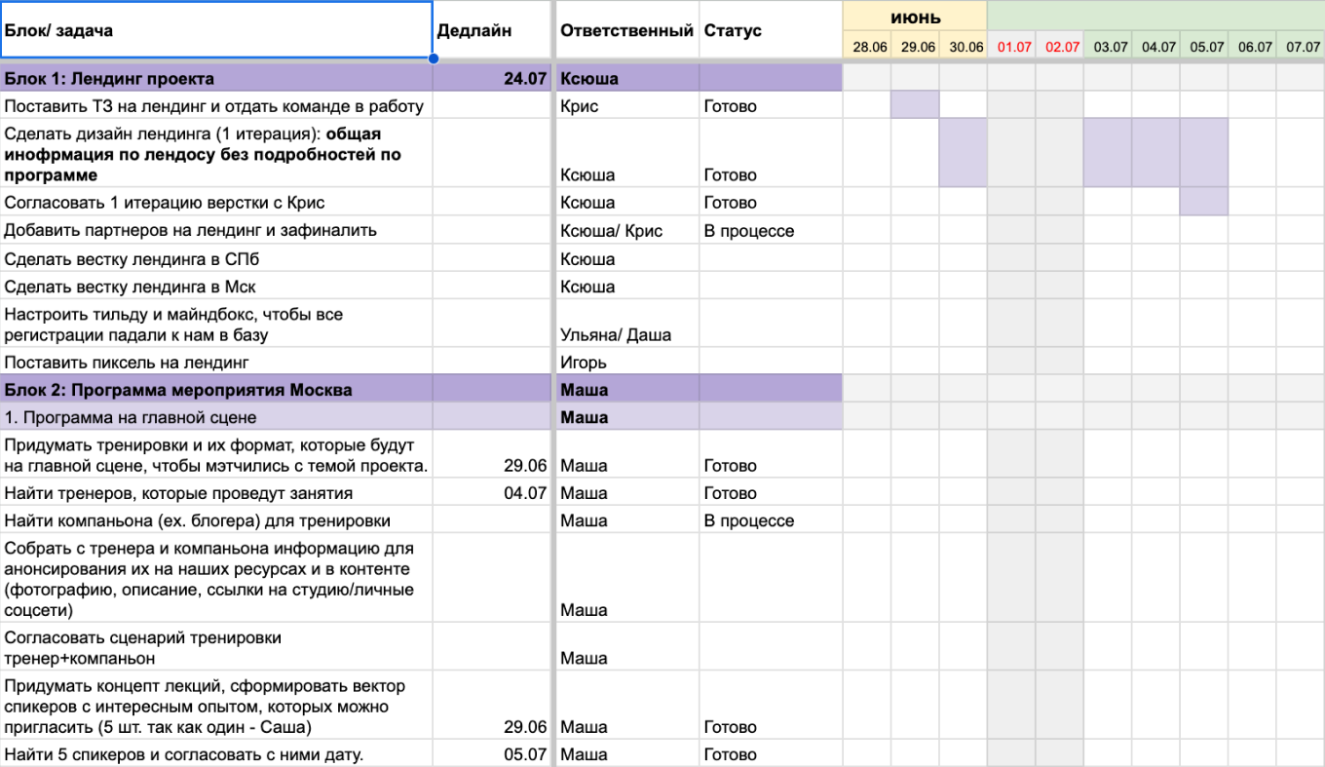This screenshot has width=1325, height=767.
Task: Select "Сделать вестку лендинга в СПб" task
Action: (216, 259)
